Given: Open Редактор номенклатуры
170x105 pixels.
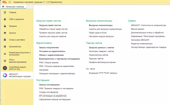Looking at the screenshot, I should tap(142, 44).
